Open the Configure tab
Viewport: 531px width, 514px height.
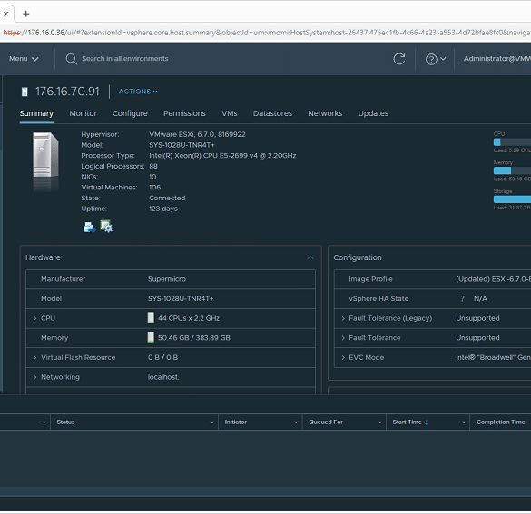130,113
